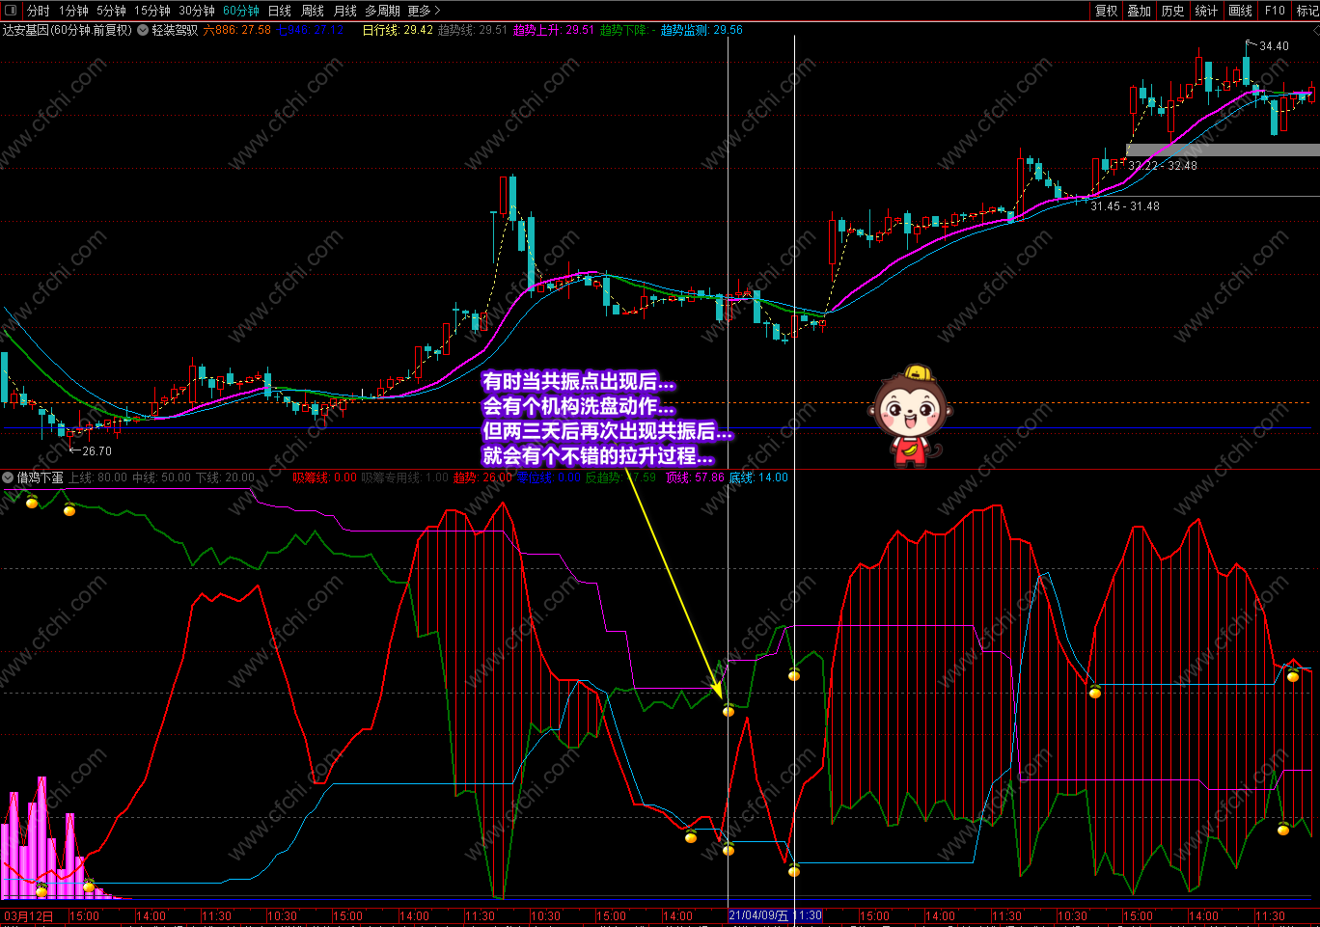The height and width of the screenshot is (927, 1320).
Task: Expand the 更多 periods menu
Action: [424, 11]
